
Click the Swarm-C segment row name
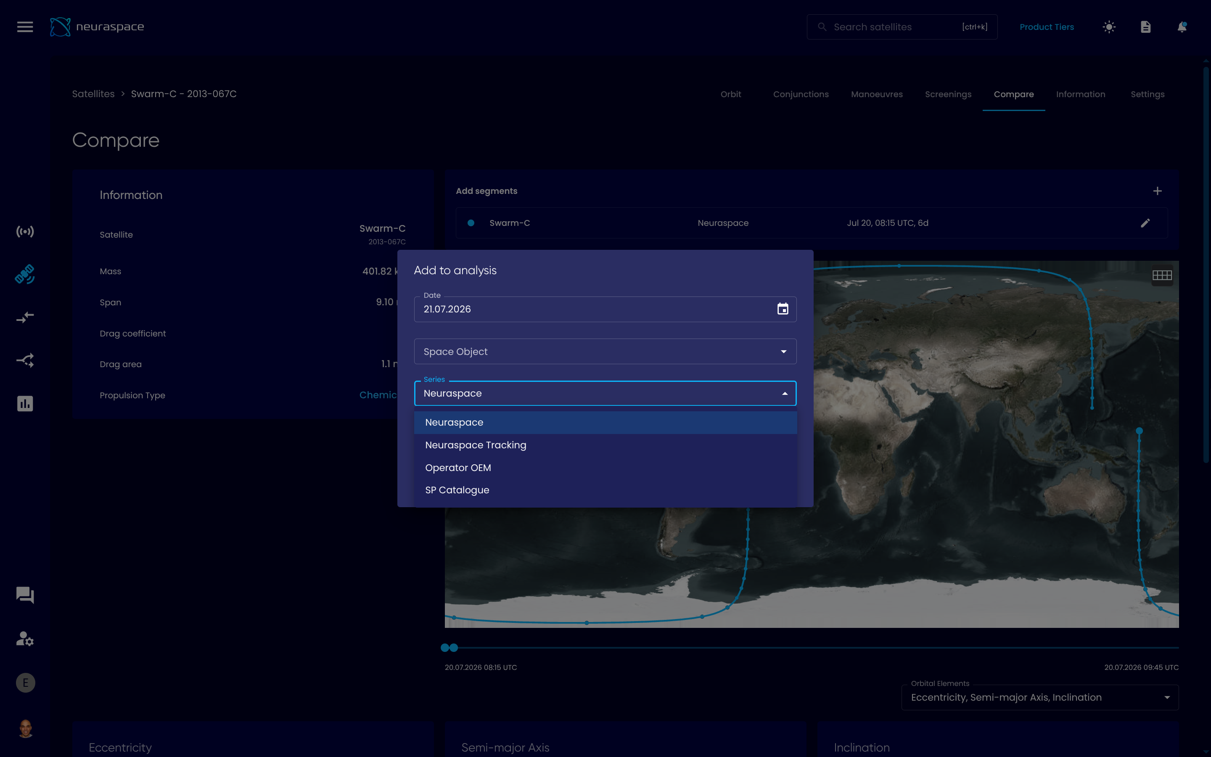point(510,223)
